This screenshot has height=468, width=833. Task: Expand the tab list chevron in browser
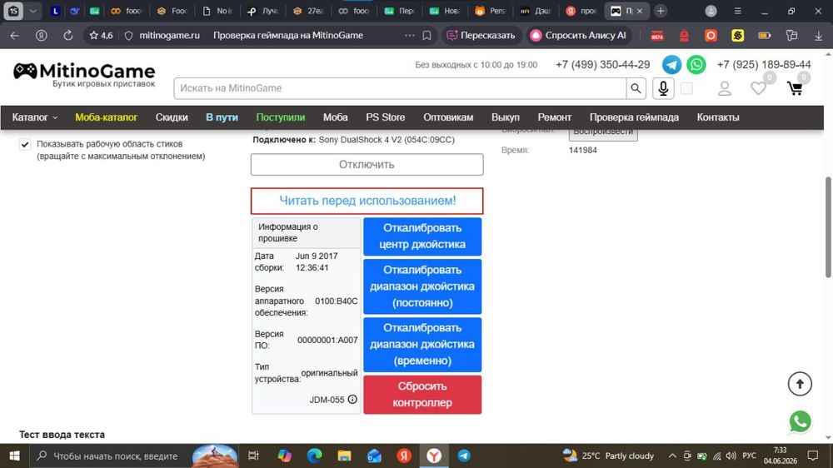point(33,11)
